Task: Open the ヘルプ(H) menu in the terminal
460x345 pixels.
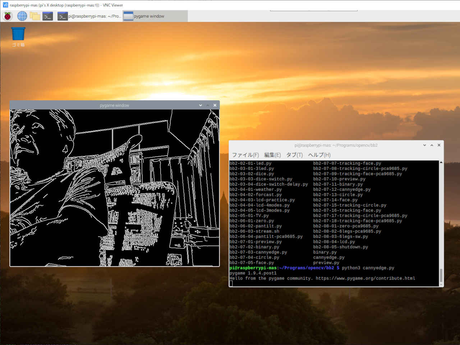Action: coord(319,155)
